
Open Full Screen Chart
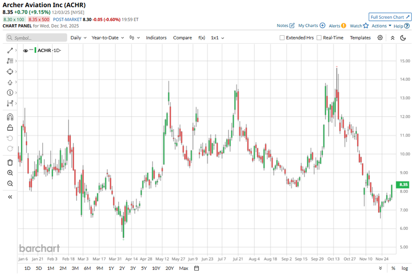[x=390, y=17]
